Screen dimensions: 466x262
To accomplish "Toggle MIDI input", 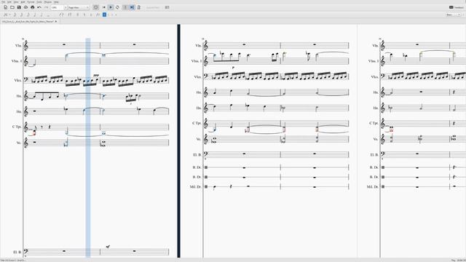I will 95,7.
